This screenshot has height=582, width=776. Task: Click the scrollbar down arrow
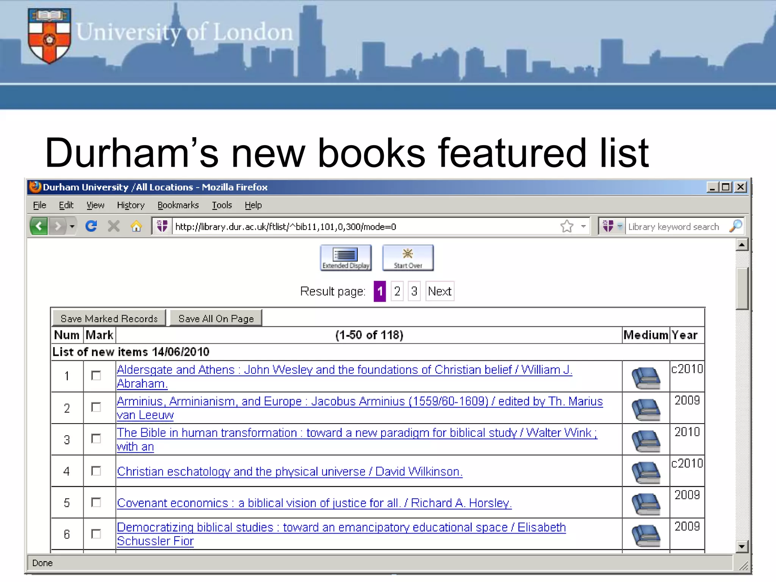click(x=742, y=546)
